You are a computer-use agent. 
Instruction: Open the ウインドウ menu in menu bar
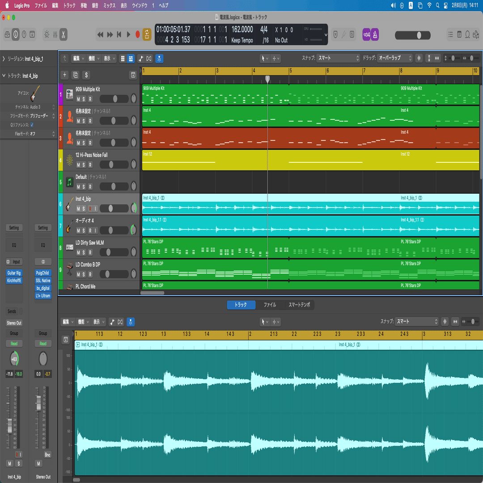pyautogui.click(x=140, y=5)
